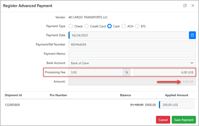Toggle the % processing fee unit

pyautogui.click(x=127, y=72)
